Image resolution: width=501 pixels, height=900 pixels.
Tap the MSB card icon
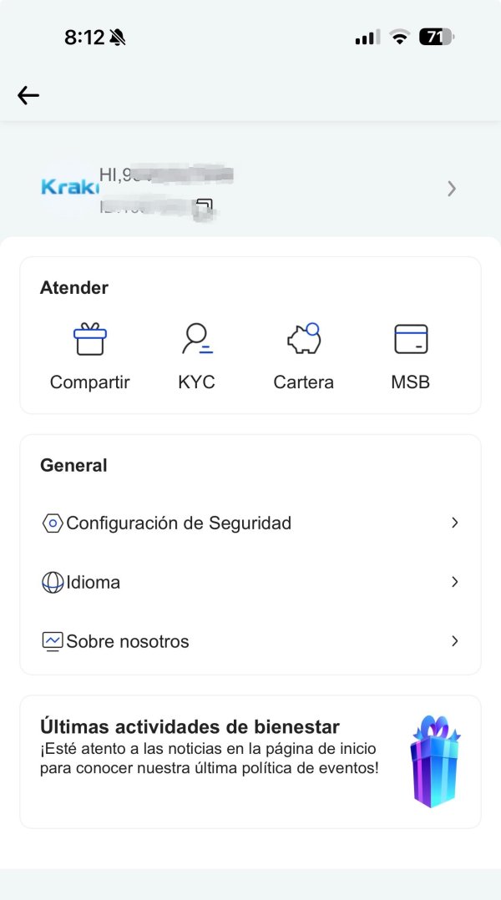click(410, 339)
